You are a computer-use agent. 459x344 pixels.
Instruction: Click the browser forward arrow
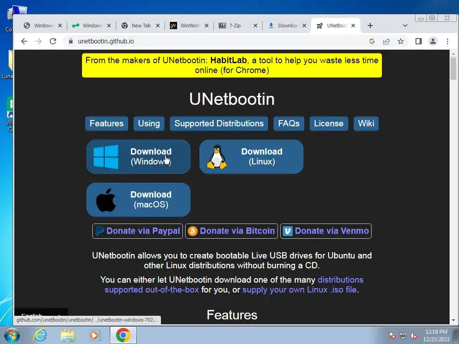click(39, 41)
